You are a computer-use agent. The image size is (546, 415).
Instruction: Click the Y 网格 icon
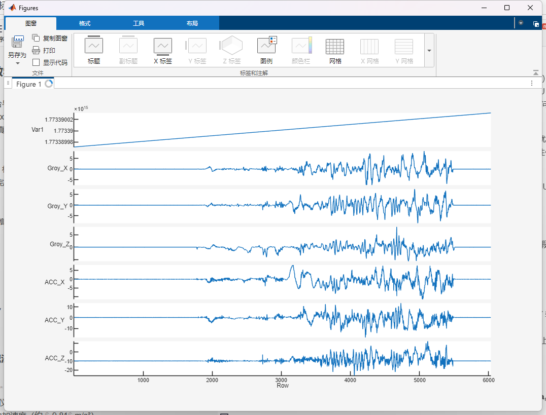point(403,46)
